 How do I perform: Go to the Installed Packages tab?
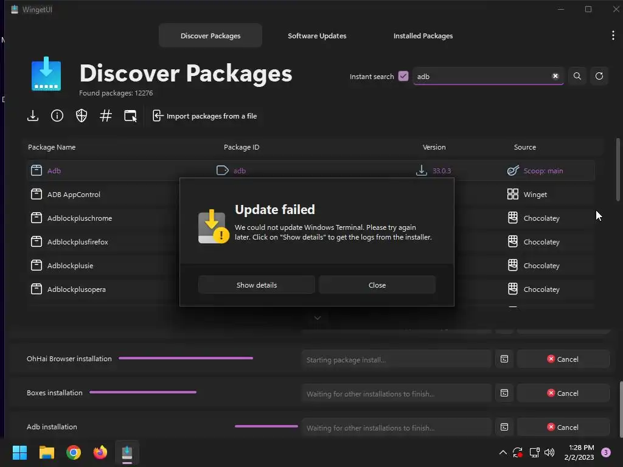[423, 36]
